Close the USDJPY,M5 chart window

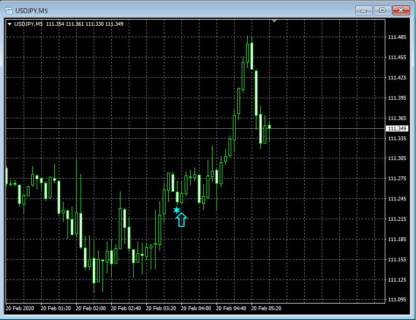point(401,10)
